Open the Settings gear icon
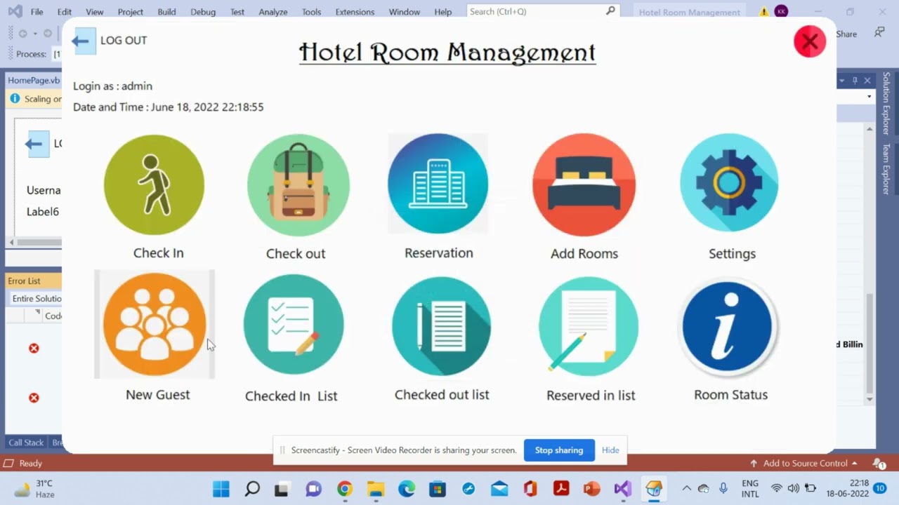 tap(729, 183)
